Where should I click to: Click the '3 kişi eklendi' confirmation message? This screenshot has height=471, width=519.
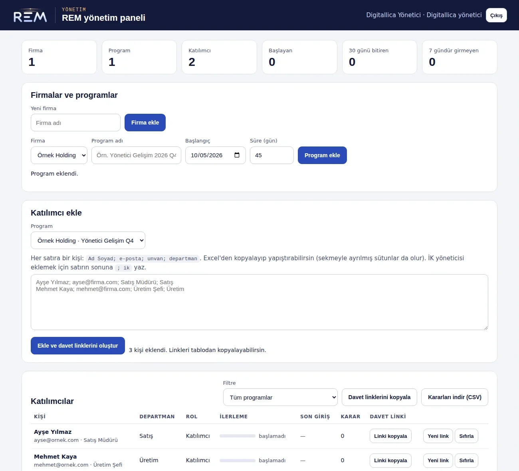[197, 350]
